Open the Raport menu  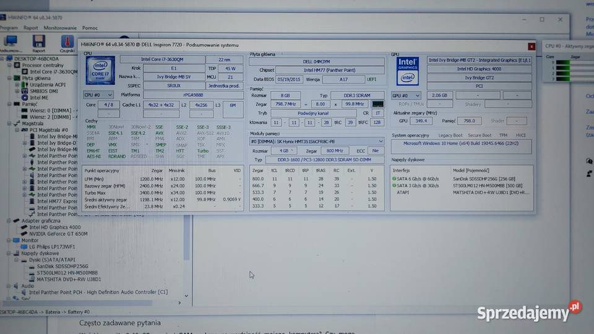click(31, 28)
